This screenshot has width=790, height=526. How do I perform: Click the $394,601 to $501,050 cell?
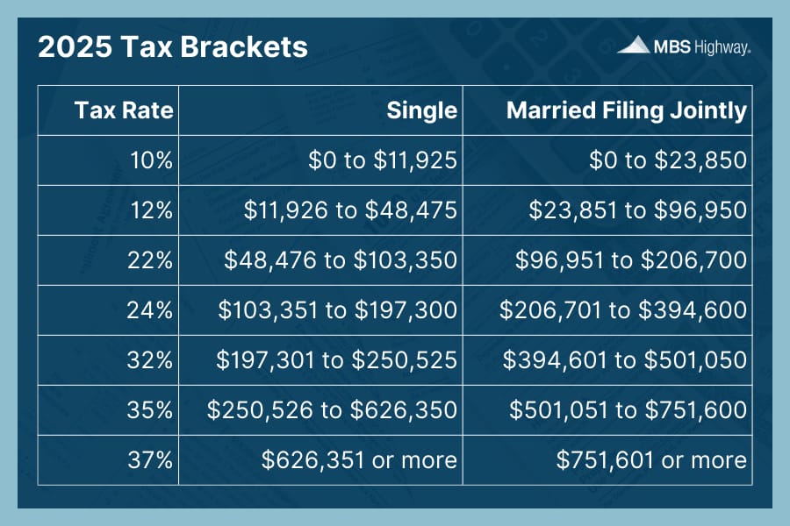pyautogui.click(x=607, y=360)
